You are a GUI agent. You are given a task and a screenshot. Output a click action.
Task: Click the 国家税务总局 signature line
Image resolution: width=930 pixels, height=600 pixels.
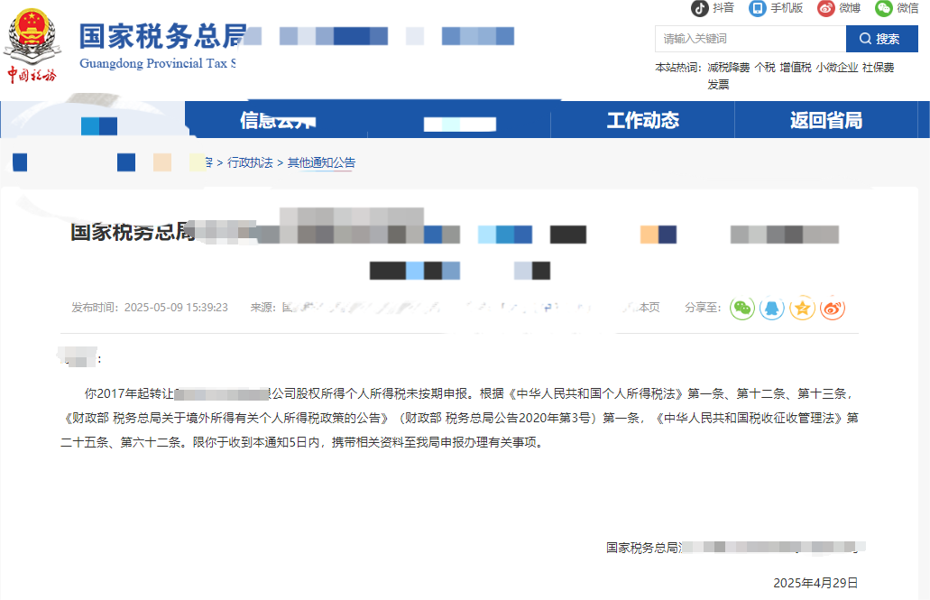(733, 547)
